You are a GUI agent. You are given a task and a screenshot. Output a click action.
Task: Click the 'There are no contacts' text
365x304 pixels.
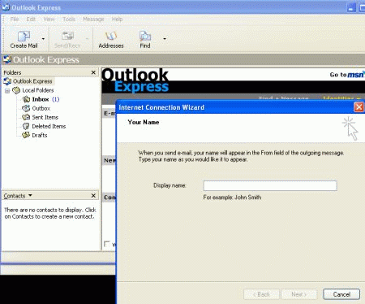(x=50, y=213)
